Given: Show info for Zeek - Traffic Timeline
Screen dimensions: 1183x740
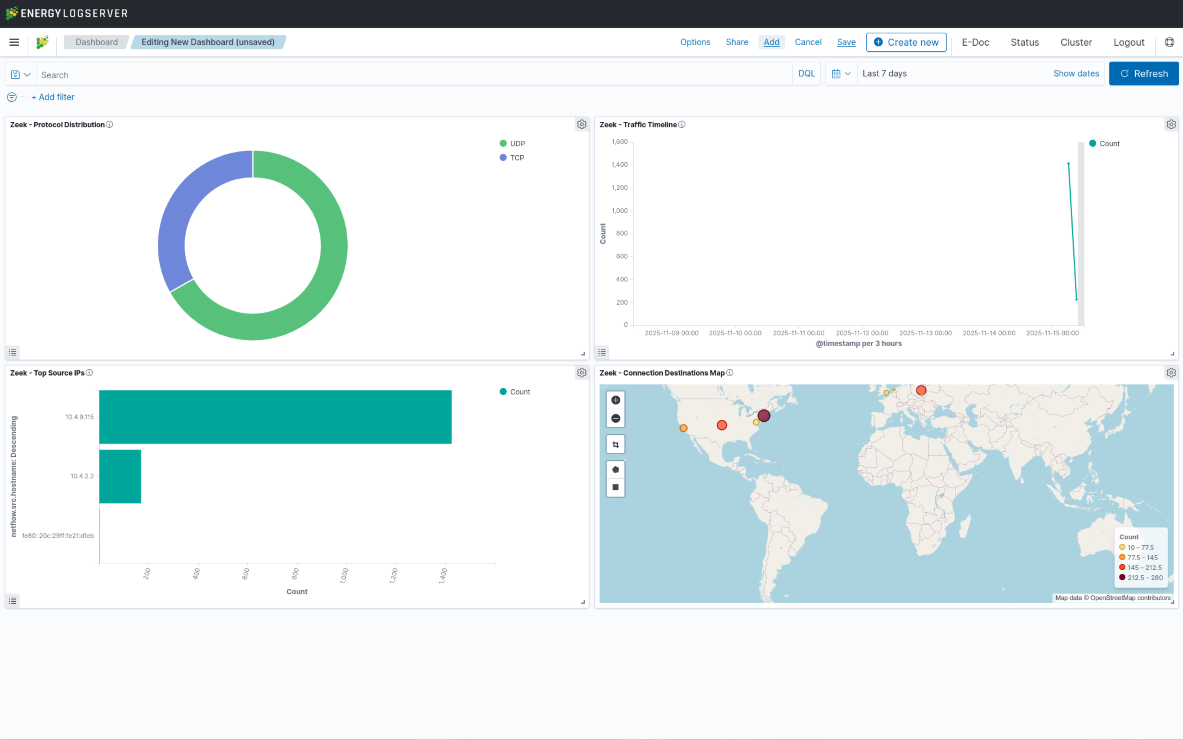Looking at the screenshot, I should pos(682,124).
